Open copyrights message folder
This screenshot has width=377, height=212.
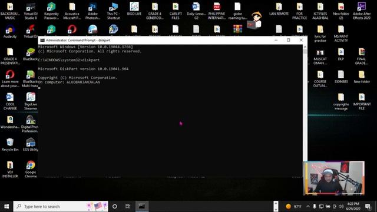pyautogui.click(x=341, y=101)
